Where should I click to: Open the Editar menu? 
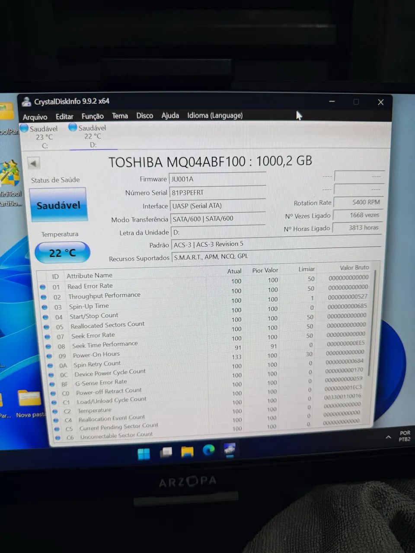click(x=64, y=116)
